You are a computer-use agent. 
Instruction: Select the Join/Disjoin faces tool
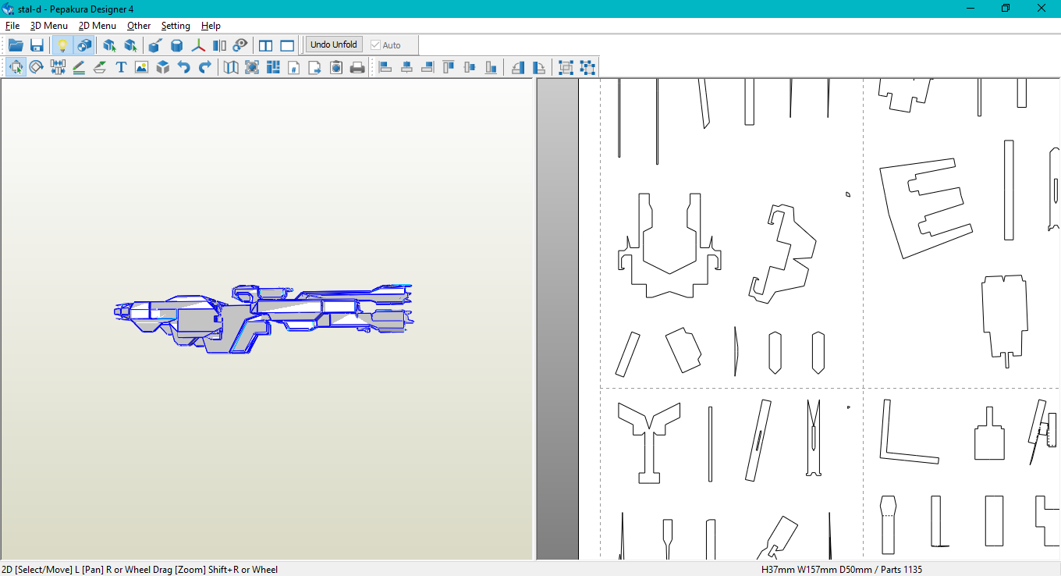coord(58,67)
